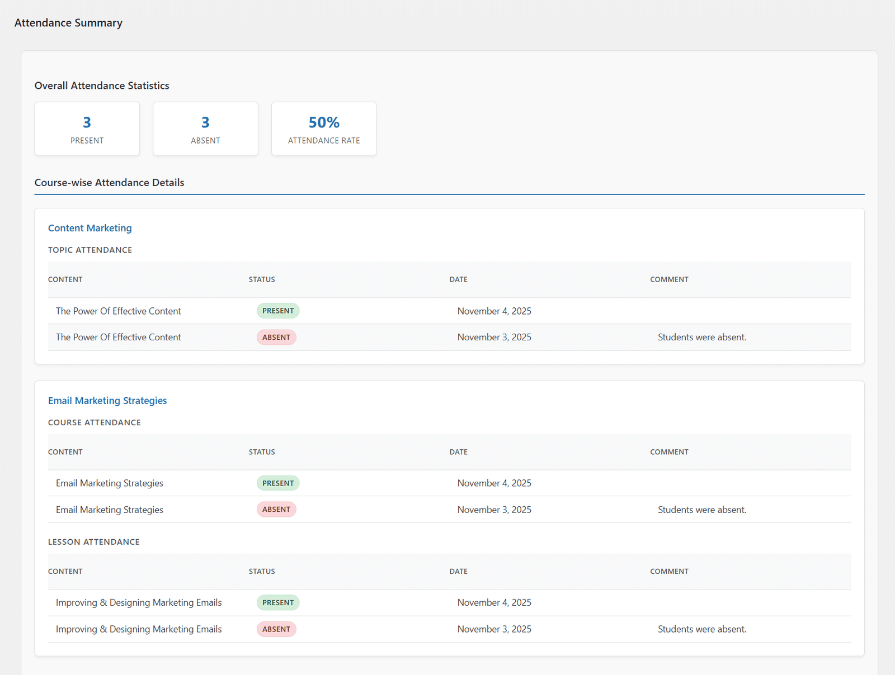Open the Email Marketing Strategies course link

coord(107,401)
